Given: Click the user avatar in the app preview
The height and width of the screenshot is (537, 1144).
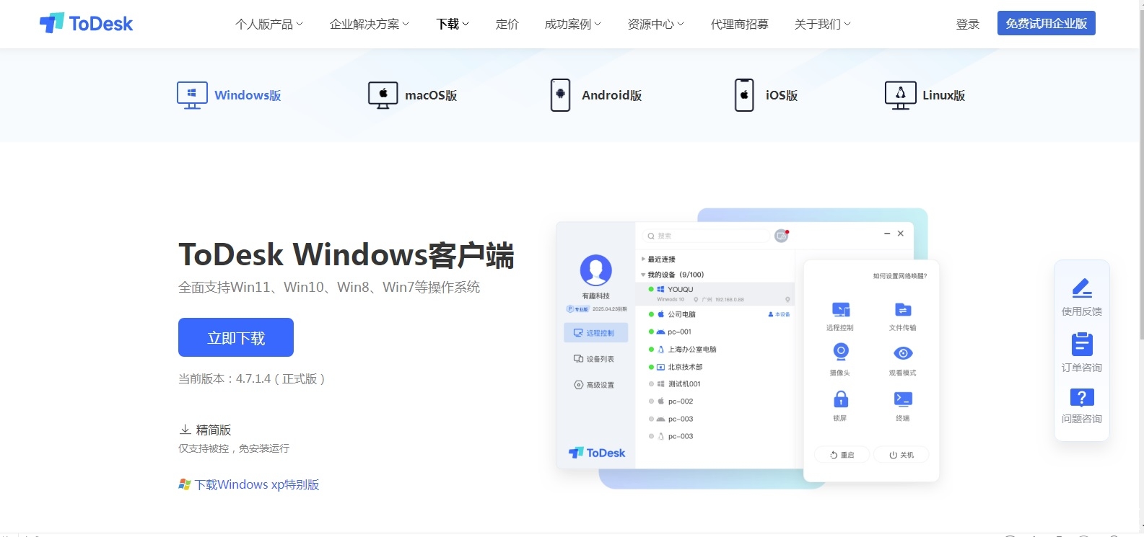Looking at the screenshot, I should (596, 270).
